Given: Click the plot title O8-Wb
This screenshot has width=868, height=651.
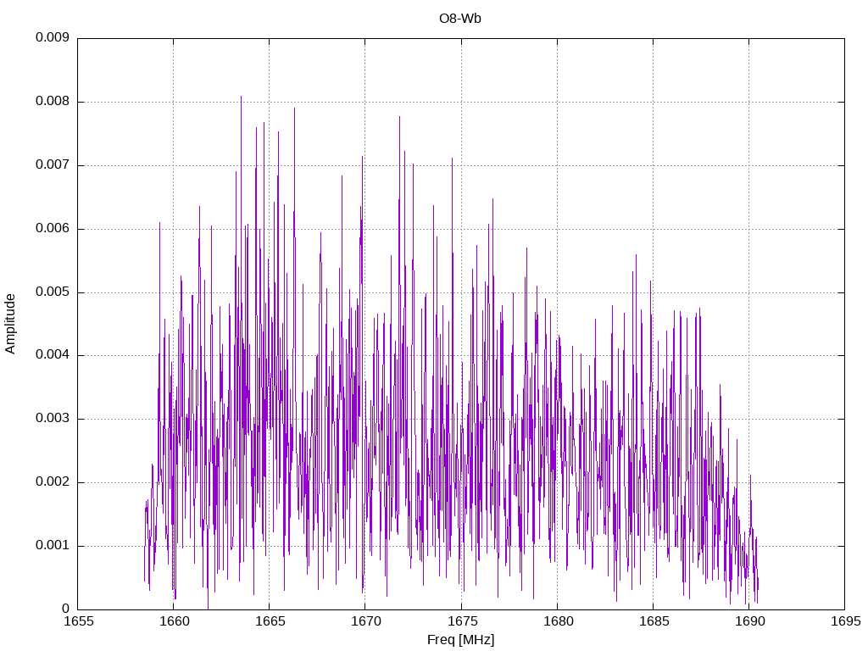Looking at the screenshot, I should (x=460, y=19).
